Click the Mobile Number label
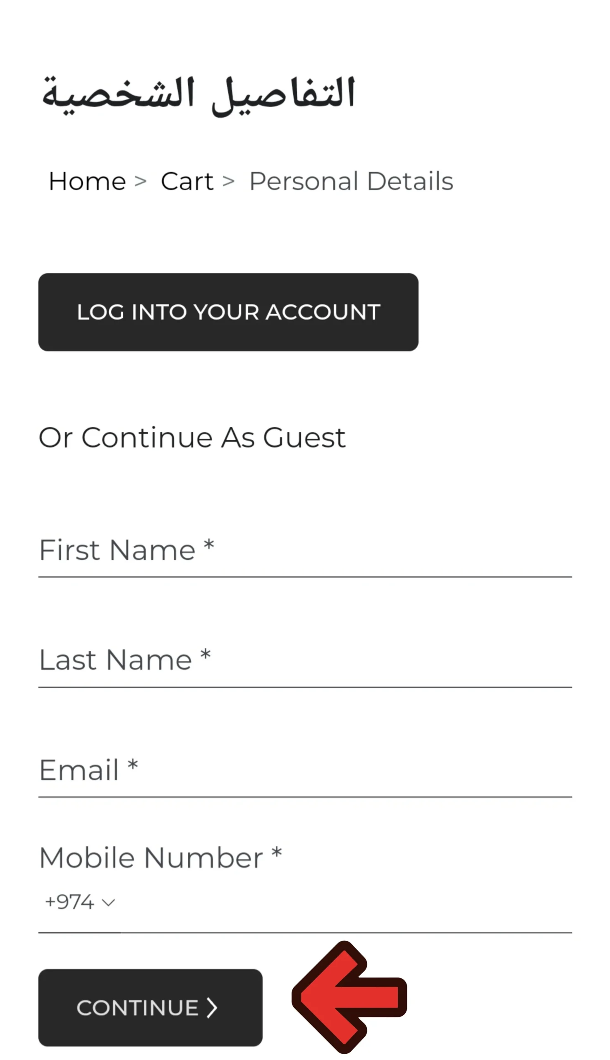The height and width of the screenshot is (1060, 610). (151, 858)
